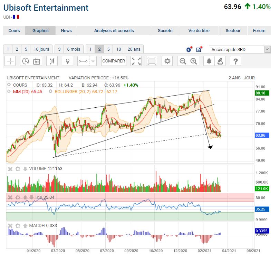The width and height of the screenshot is (279, 255).
Task: Select the crosshair cursor tool
Action: pyautogui.click(x=10, y=61)
